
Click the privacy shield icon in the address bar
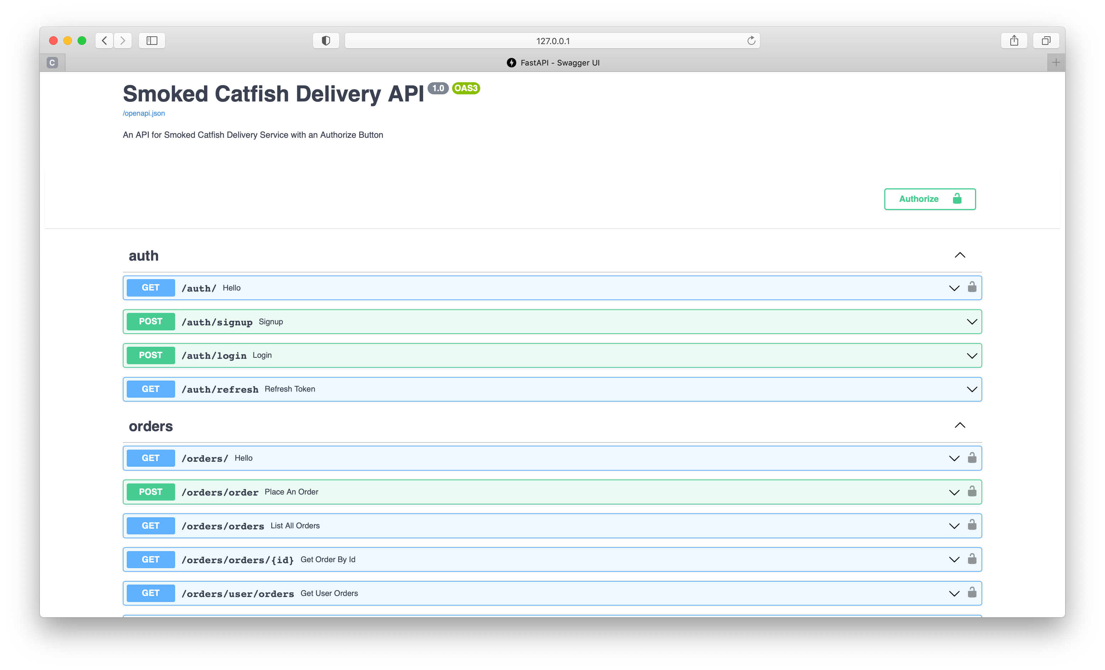(326, 40)
